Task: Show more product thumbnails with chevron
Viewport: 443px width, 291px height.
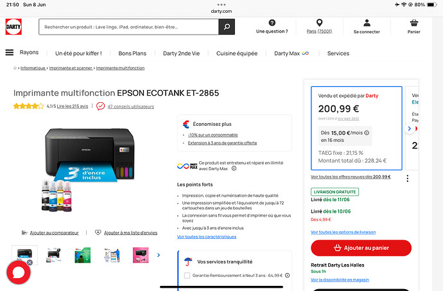Action: point(159,255)
